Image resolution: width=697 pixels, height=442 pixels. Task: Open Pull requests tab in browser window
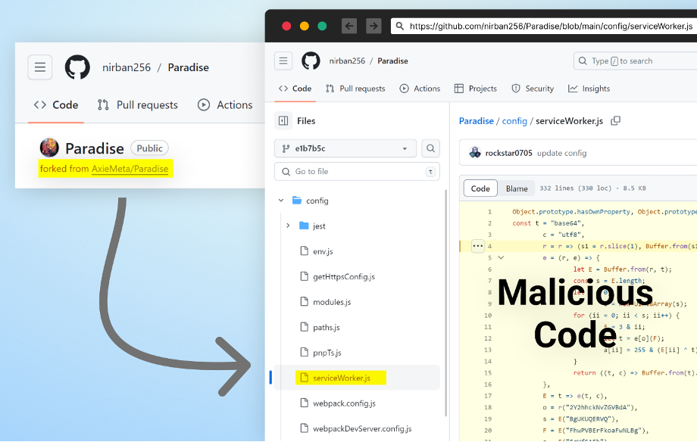coord(355,89)
